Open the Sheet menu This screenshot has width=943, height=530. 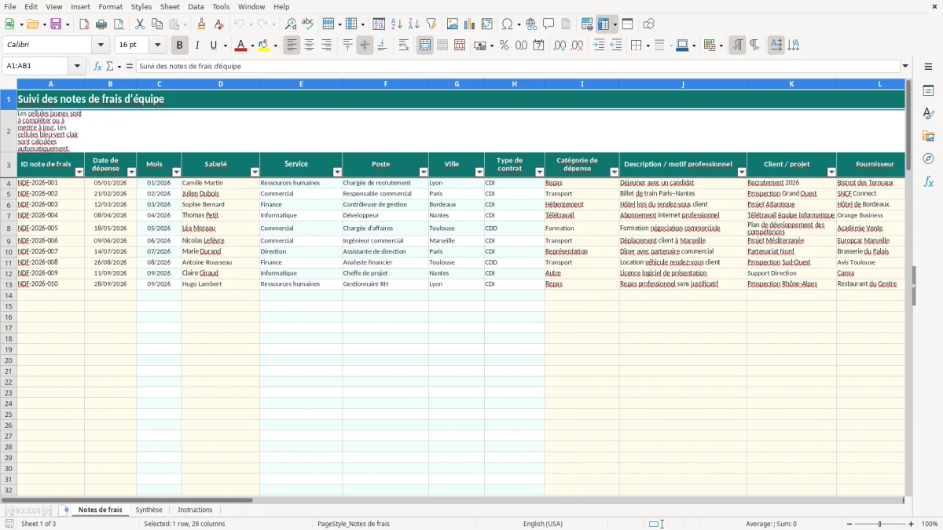[x=170, y=6]
